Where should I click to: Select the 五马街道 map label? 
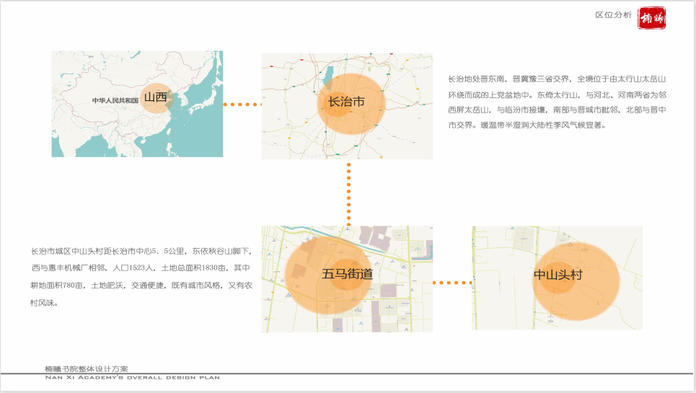tap(347, 274)
